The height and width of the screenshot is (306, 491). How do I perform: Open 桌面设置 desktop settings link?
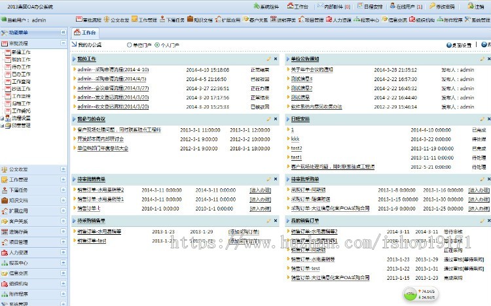pos(459,45)
